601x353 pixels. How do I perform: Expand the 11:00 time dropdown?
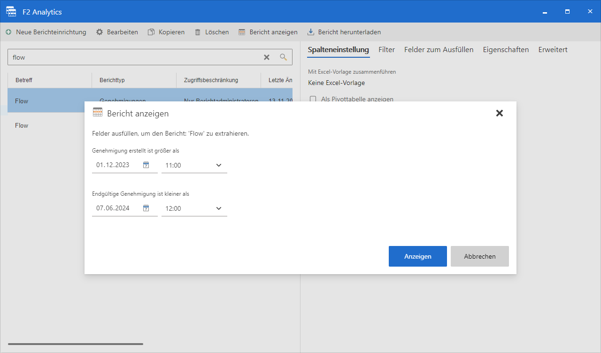(x=219, y=165)
